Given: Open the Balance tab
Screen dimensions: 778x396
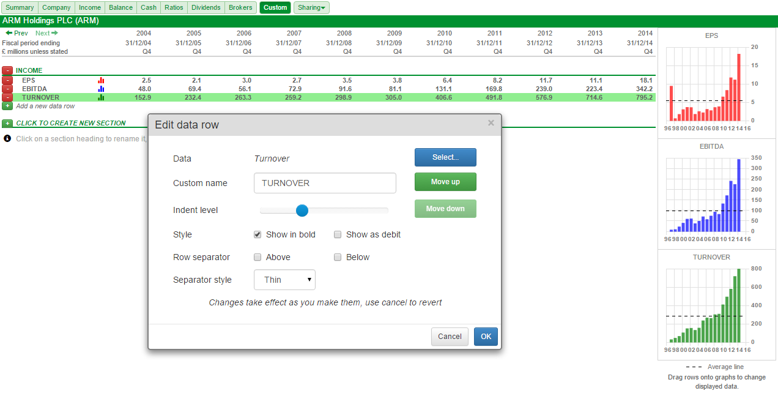Looking at the screenshot, I should 120,7.
